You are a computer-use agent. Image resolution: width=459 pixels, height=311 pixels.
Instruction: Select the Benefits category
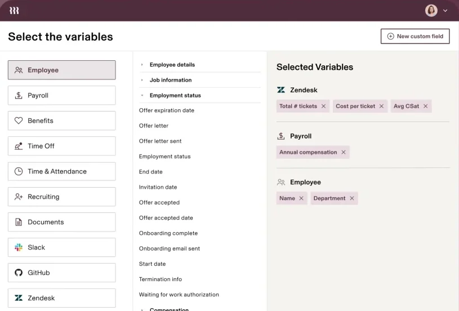[62, 121]
